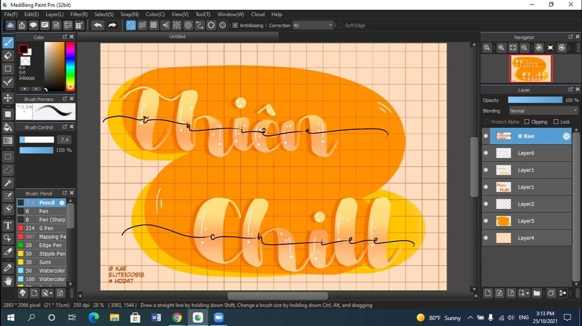Image resolution: width=582 pixels, height=326 pixels.
Task: Select the Gradient tool
Action: (8, 140)
